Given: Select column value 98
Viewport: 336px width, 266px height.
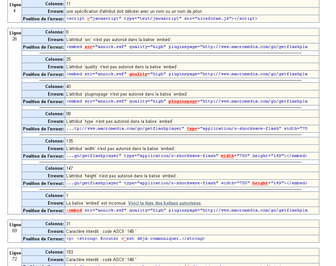Looking at the screenshot, I should coord(69,114).
